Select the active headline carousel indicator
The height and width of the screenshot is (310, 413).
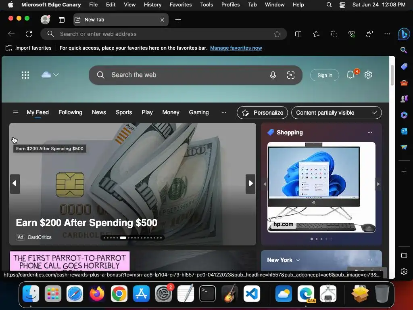pyautogui.click(x=123, y=238)
